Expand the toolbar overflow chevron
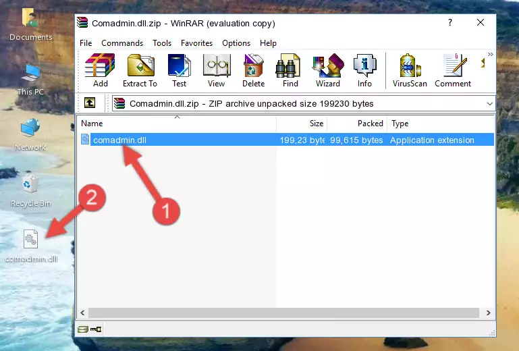This screenshot has height=351, width=519. click(x=490, y=54)
